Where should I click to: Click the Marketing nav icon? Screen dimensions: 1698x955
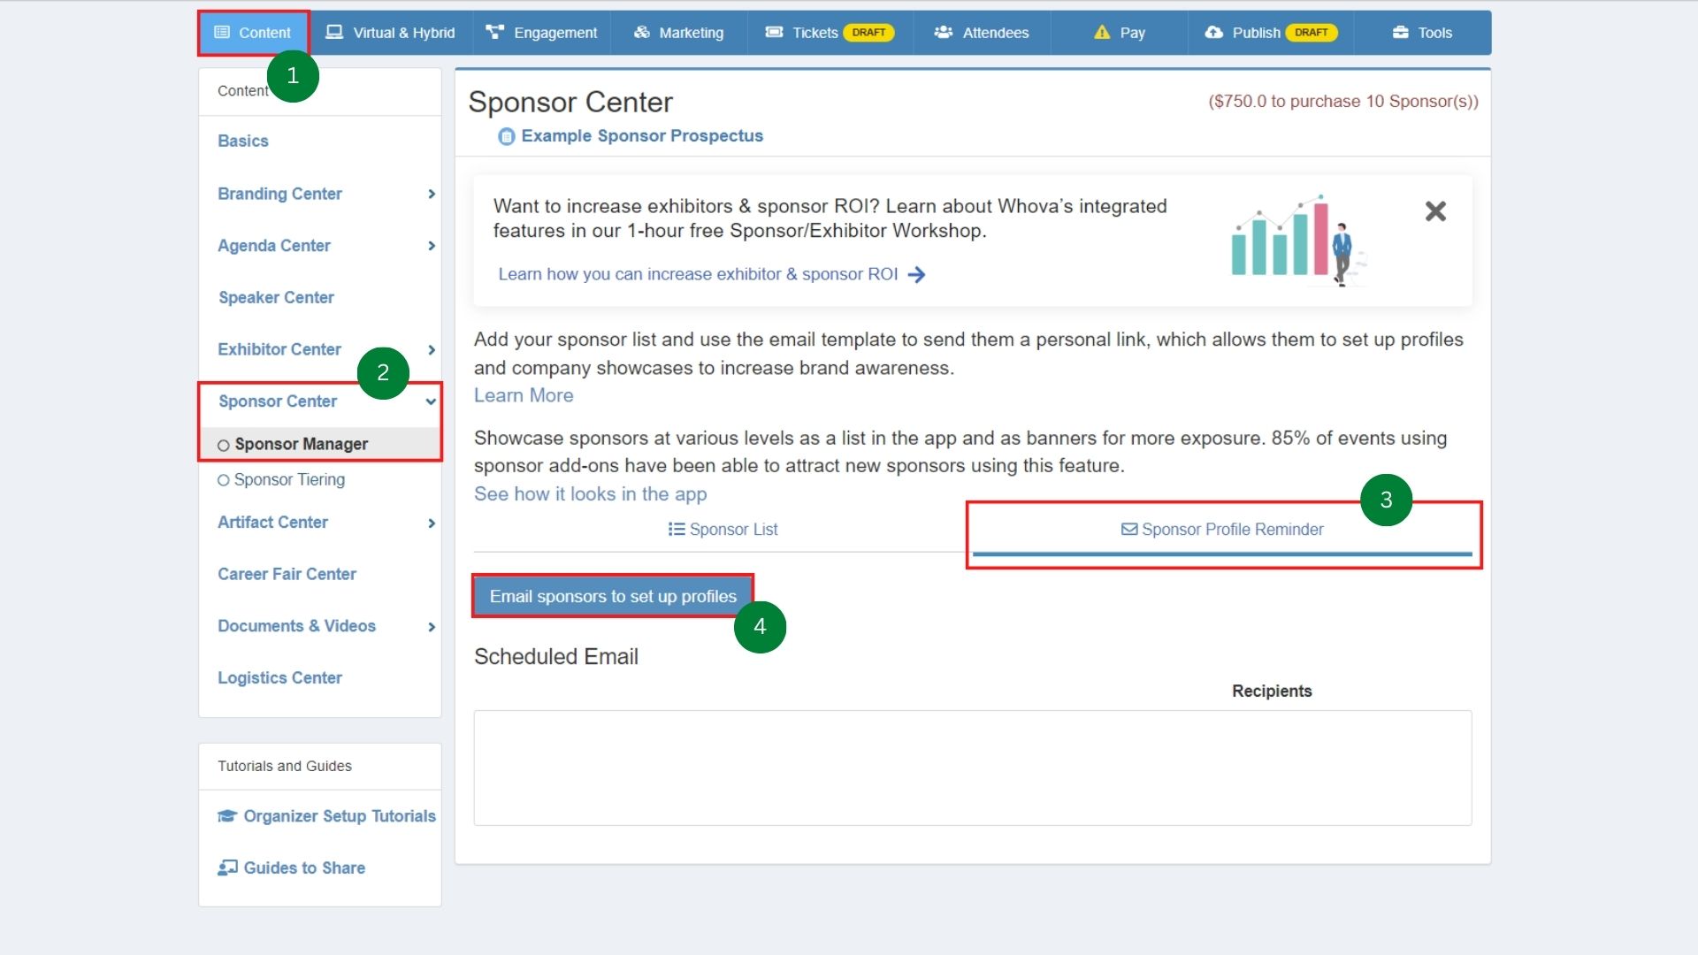pos(642,33)
